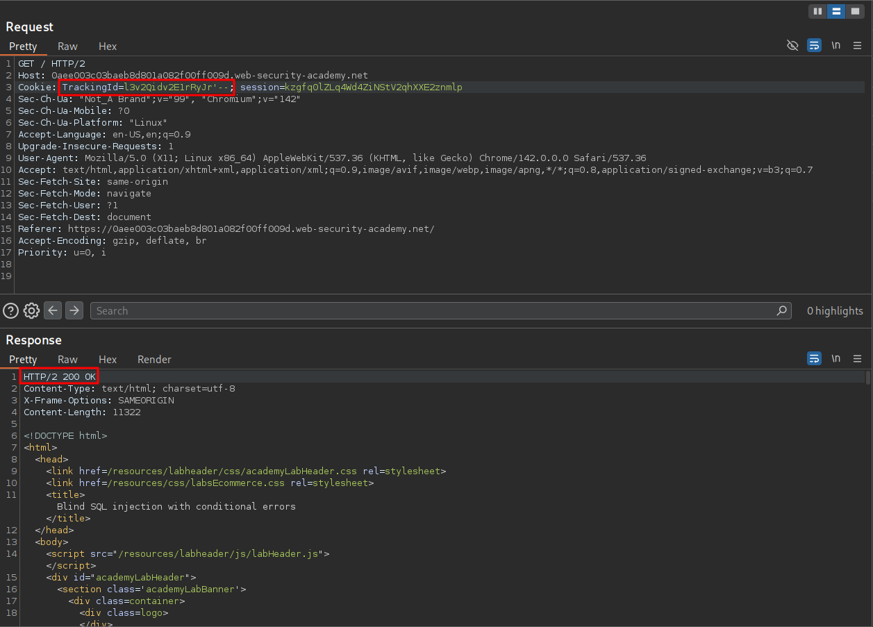Select the tabbed layout icon

pyautogui.click(x=855, y=11)
